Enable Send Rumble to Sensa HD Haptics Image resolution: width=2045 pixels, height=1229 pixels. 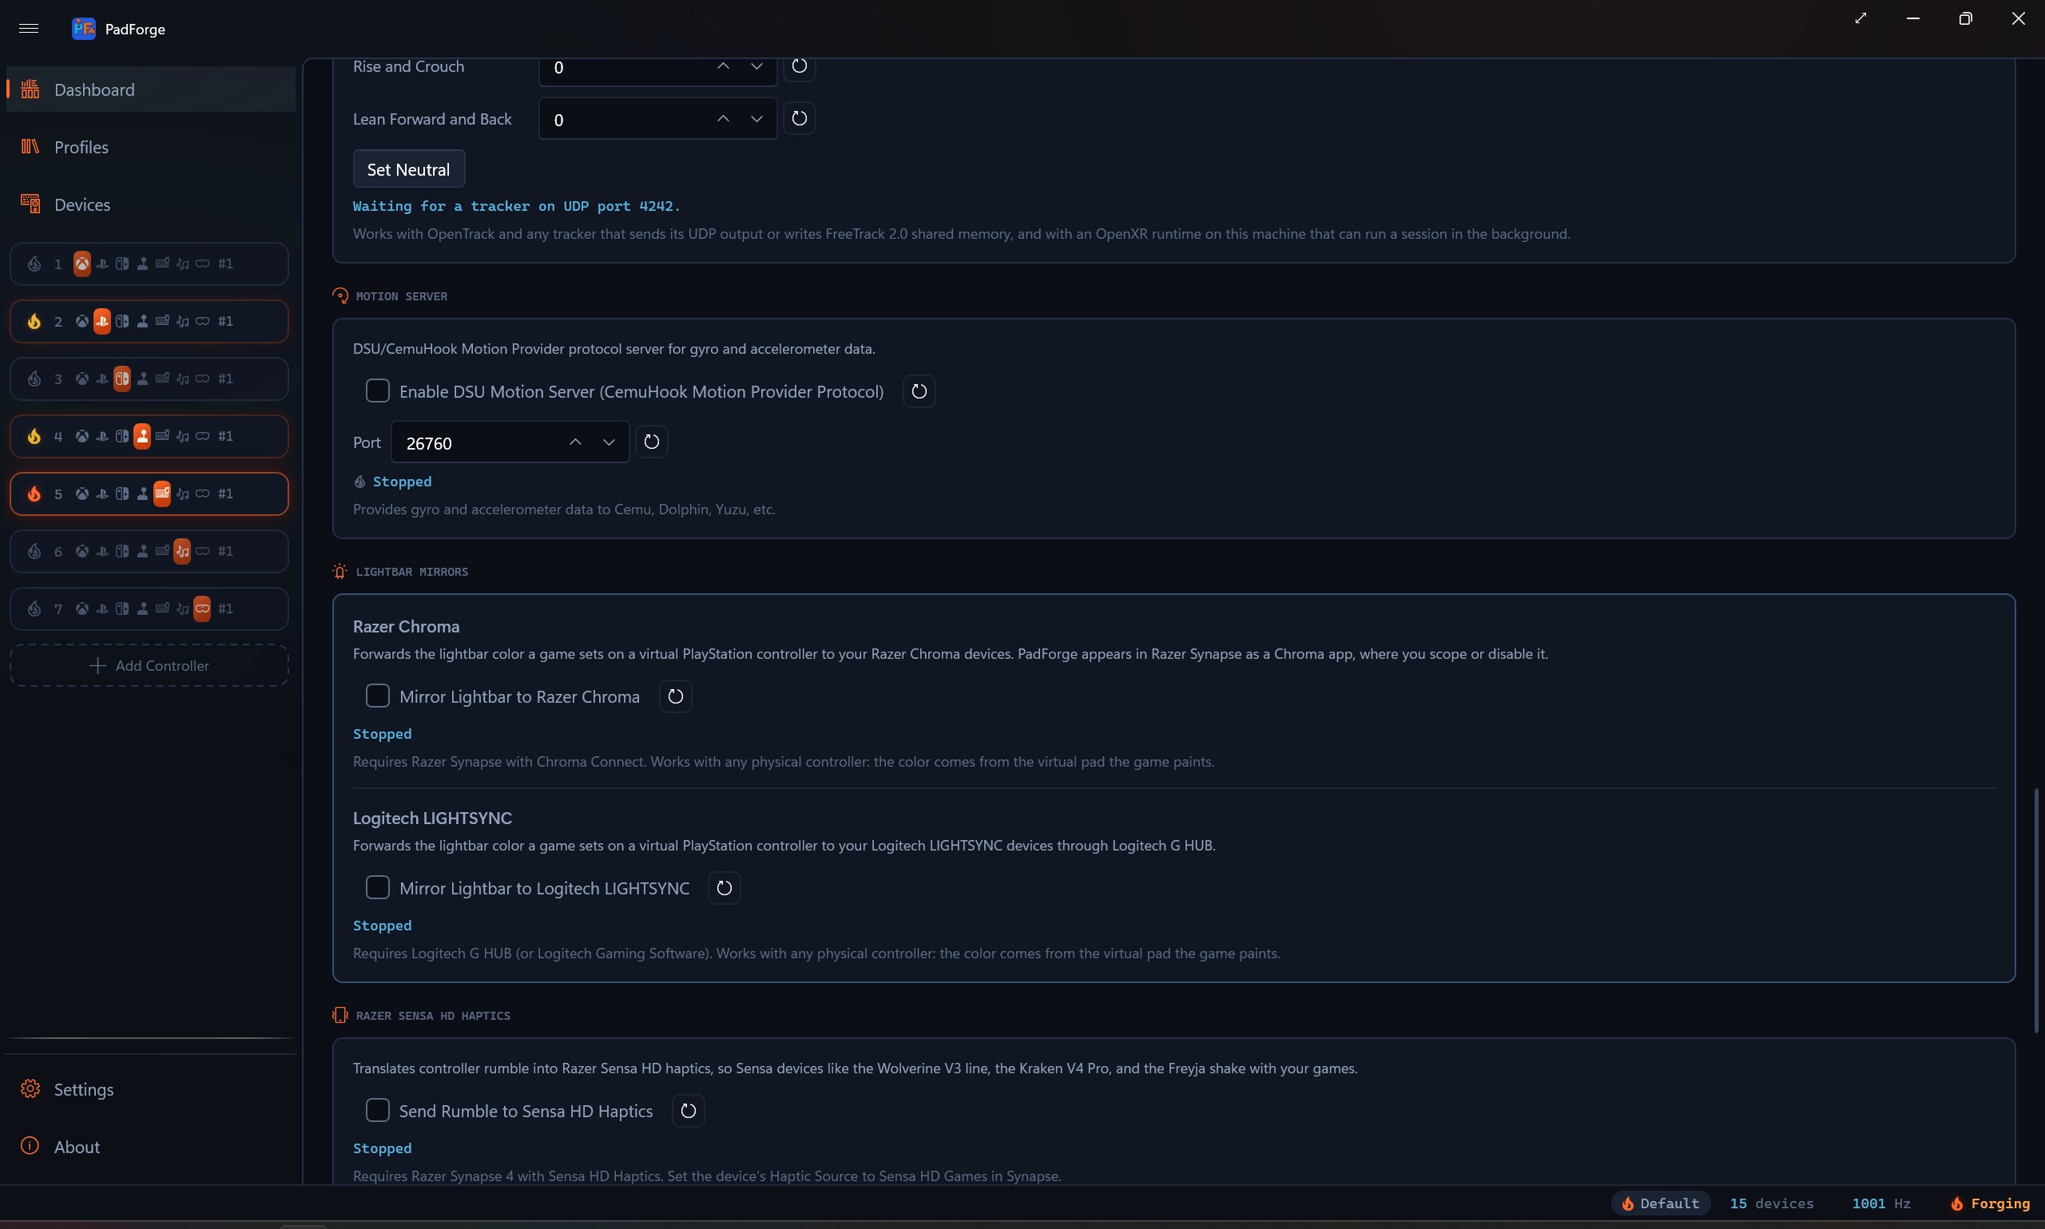pyautogui.click(x=378, y=1110)
